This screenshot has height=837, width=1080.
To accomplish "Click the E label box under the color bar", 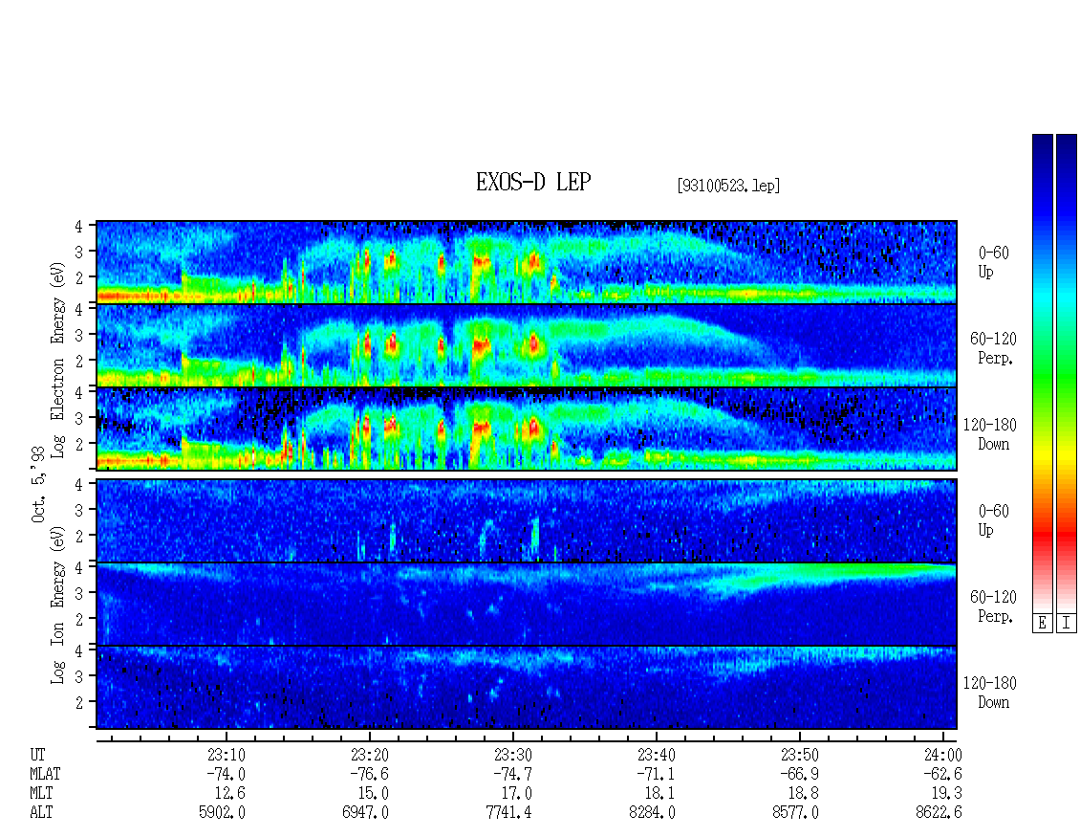I will (1042, 623).
